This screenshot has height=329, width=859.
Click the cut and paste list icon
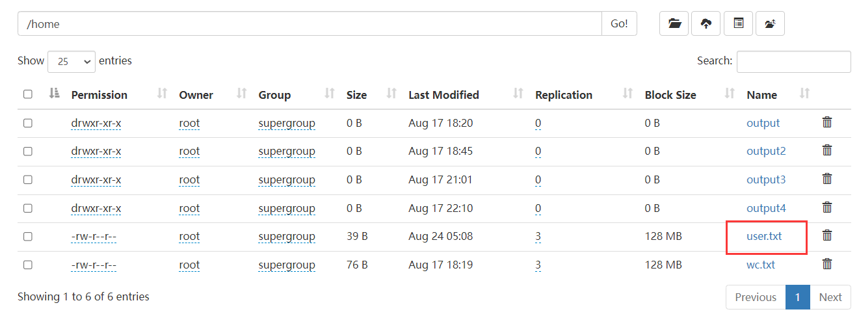coord(738,23)
